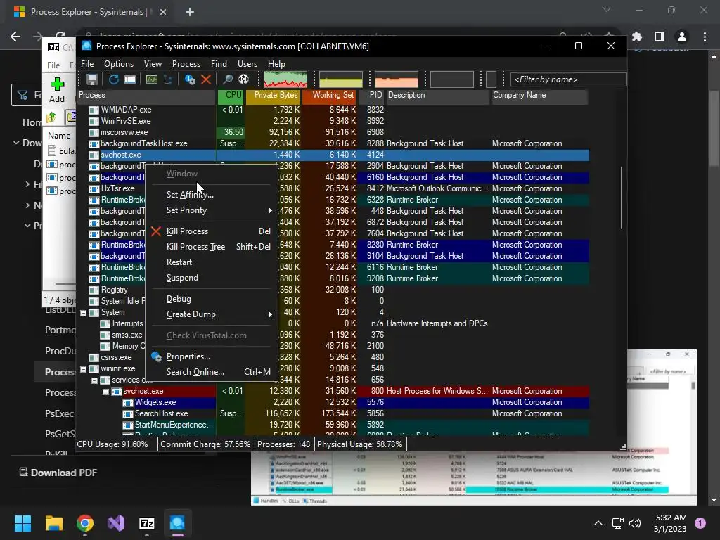Screen dimensions: 720x540
Task: Click the Find Handle or DLL binoculars icon
Action: (x=227, y=79)
